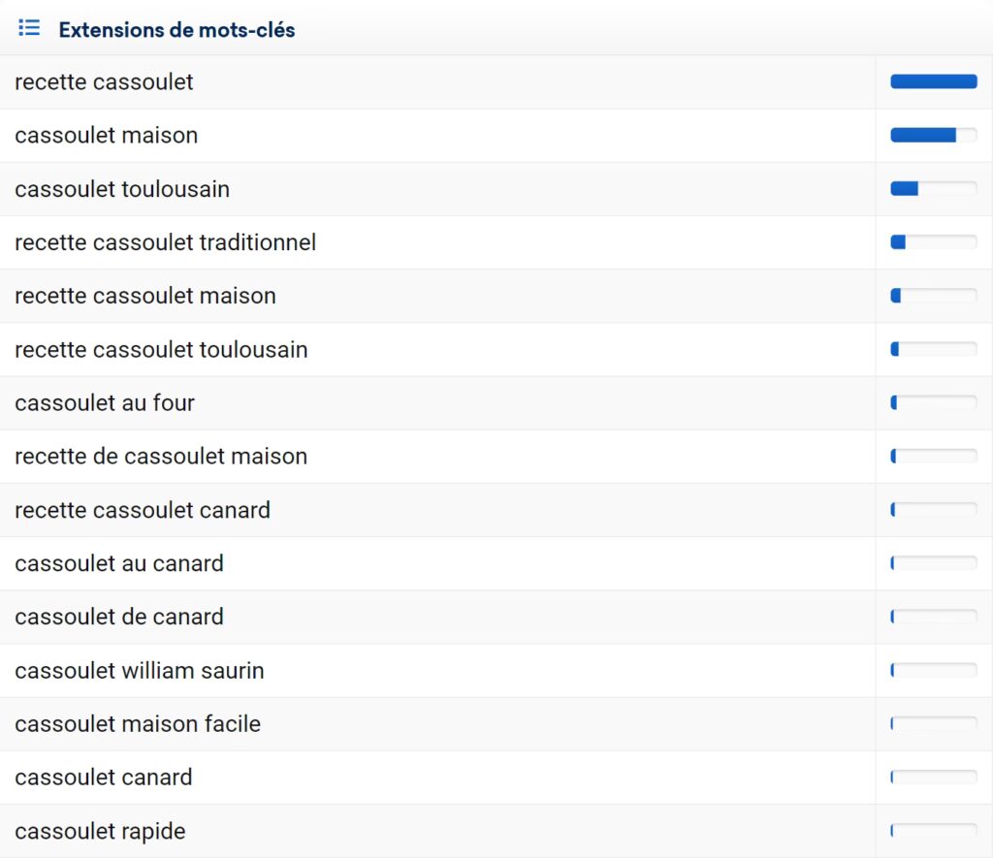Image resolution: width=993 pixels, height=858 pixels.
Task: Click the bar beside the cassoulet canard keyword
Action: tap(933, 778)
